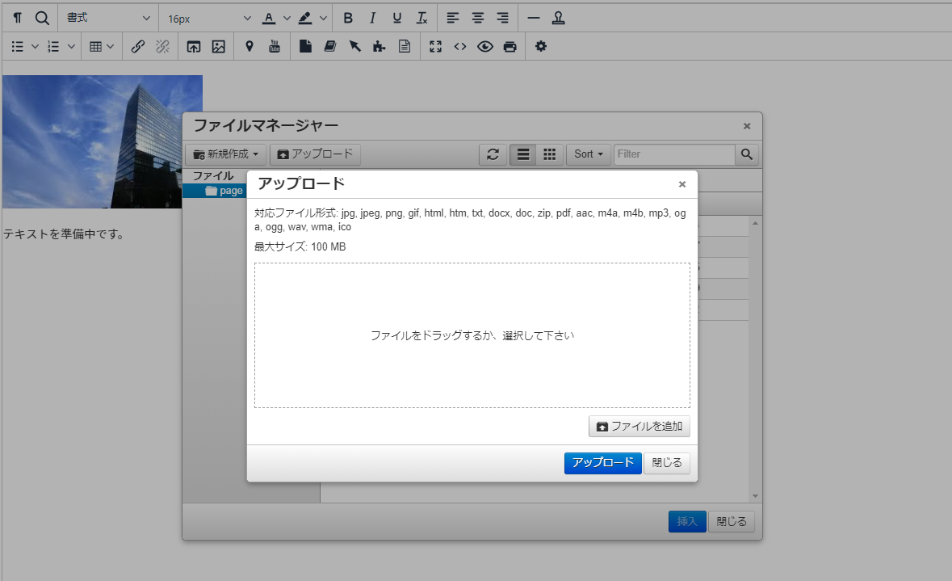Expand the text color picker arrow
Viewport: 952px width, 581px height.
point(287,18)
